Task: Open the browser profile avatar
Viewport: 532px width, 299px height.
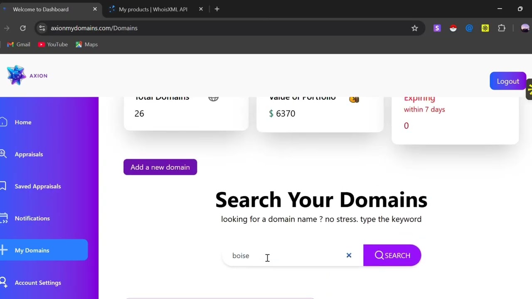Action: coord(525,28)
